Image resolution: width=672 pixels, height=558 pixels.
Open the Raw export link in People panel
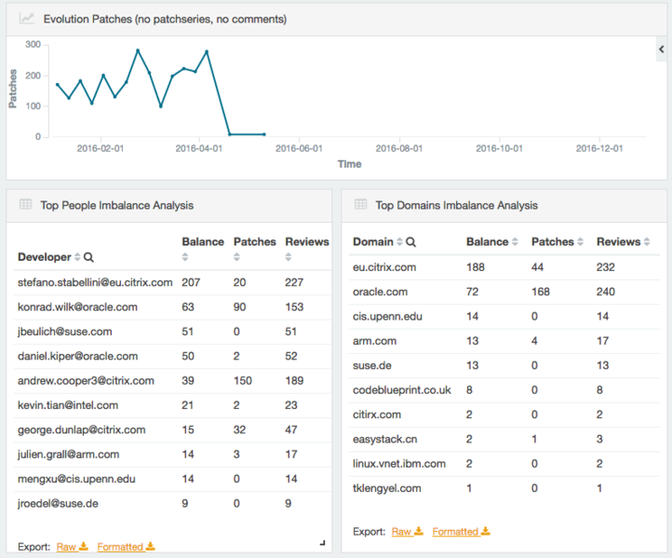pyautogui.click(x=66, y=547)
